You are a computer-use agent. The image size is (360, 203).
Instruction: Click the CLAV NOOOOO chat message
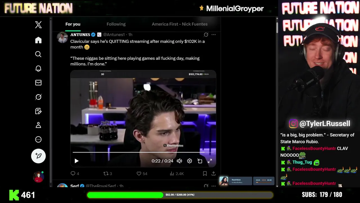(x=314, y=152)
